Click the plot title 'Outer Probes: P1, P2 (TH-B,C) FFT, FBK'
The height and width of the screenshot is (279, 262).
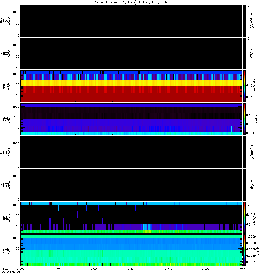point(131,2)
